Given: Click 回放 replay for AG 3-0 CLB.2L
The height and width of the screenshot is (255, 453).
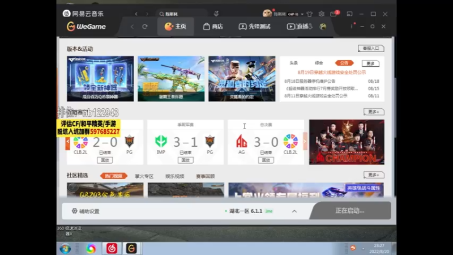Looking at the screenshot, I should [266, 160].
